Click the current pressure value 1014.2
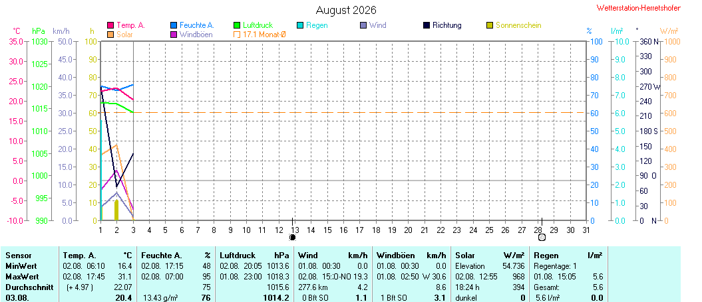 [x=276, y=298]
